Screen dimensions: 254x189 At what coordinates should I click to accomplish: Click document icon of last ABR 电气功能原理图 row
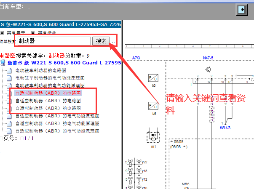pyautogui.click(x=9, y=131)
